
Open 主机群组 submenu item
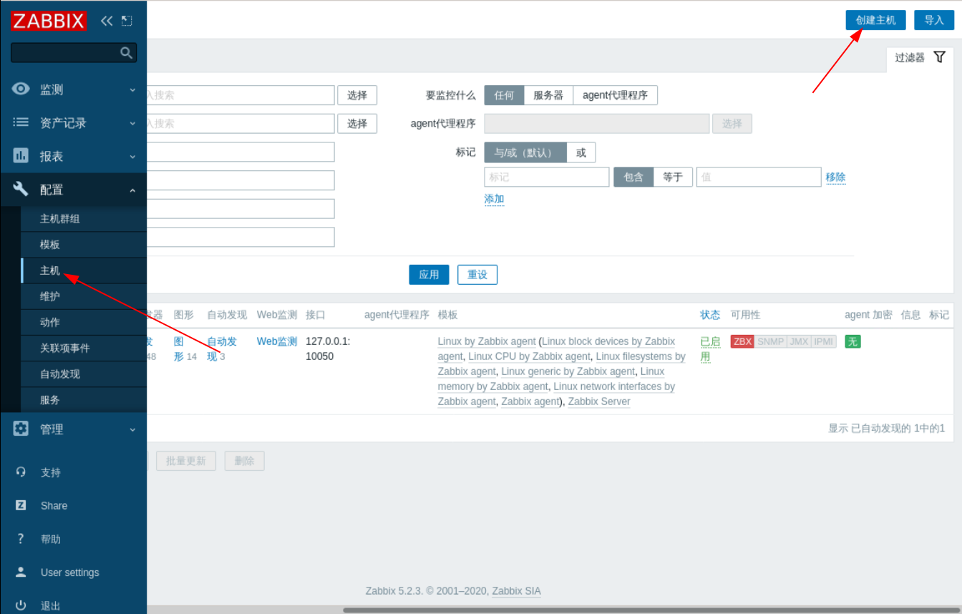click(84, 219)
